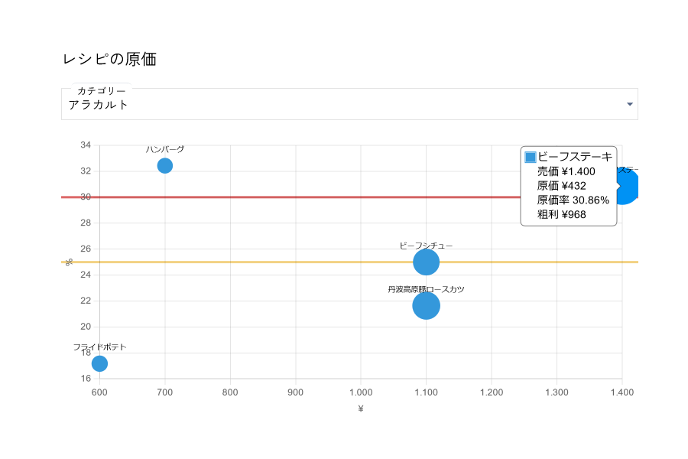Click the 1.000 x-axis tick label

coord(361,392)
